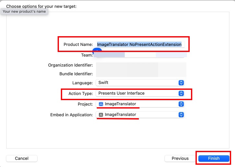
Task: Click the Xcode project icon beside ImageTranslator
Action: tap(101, 104)
